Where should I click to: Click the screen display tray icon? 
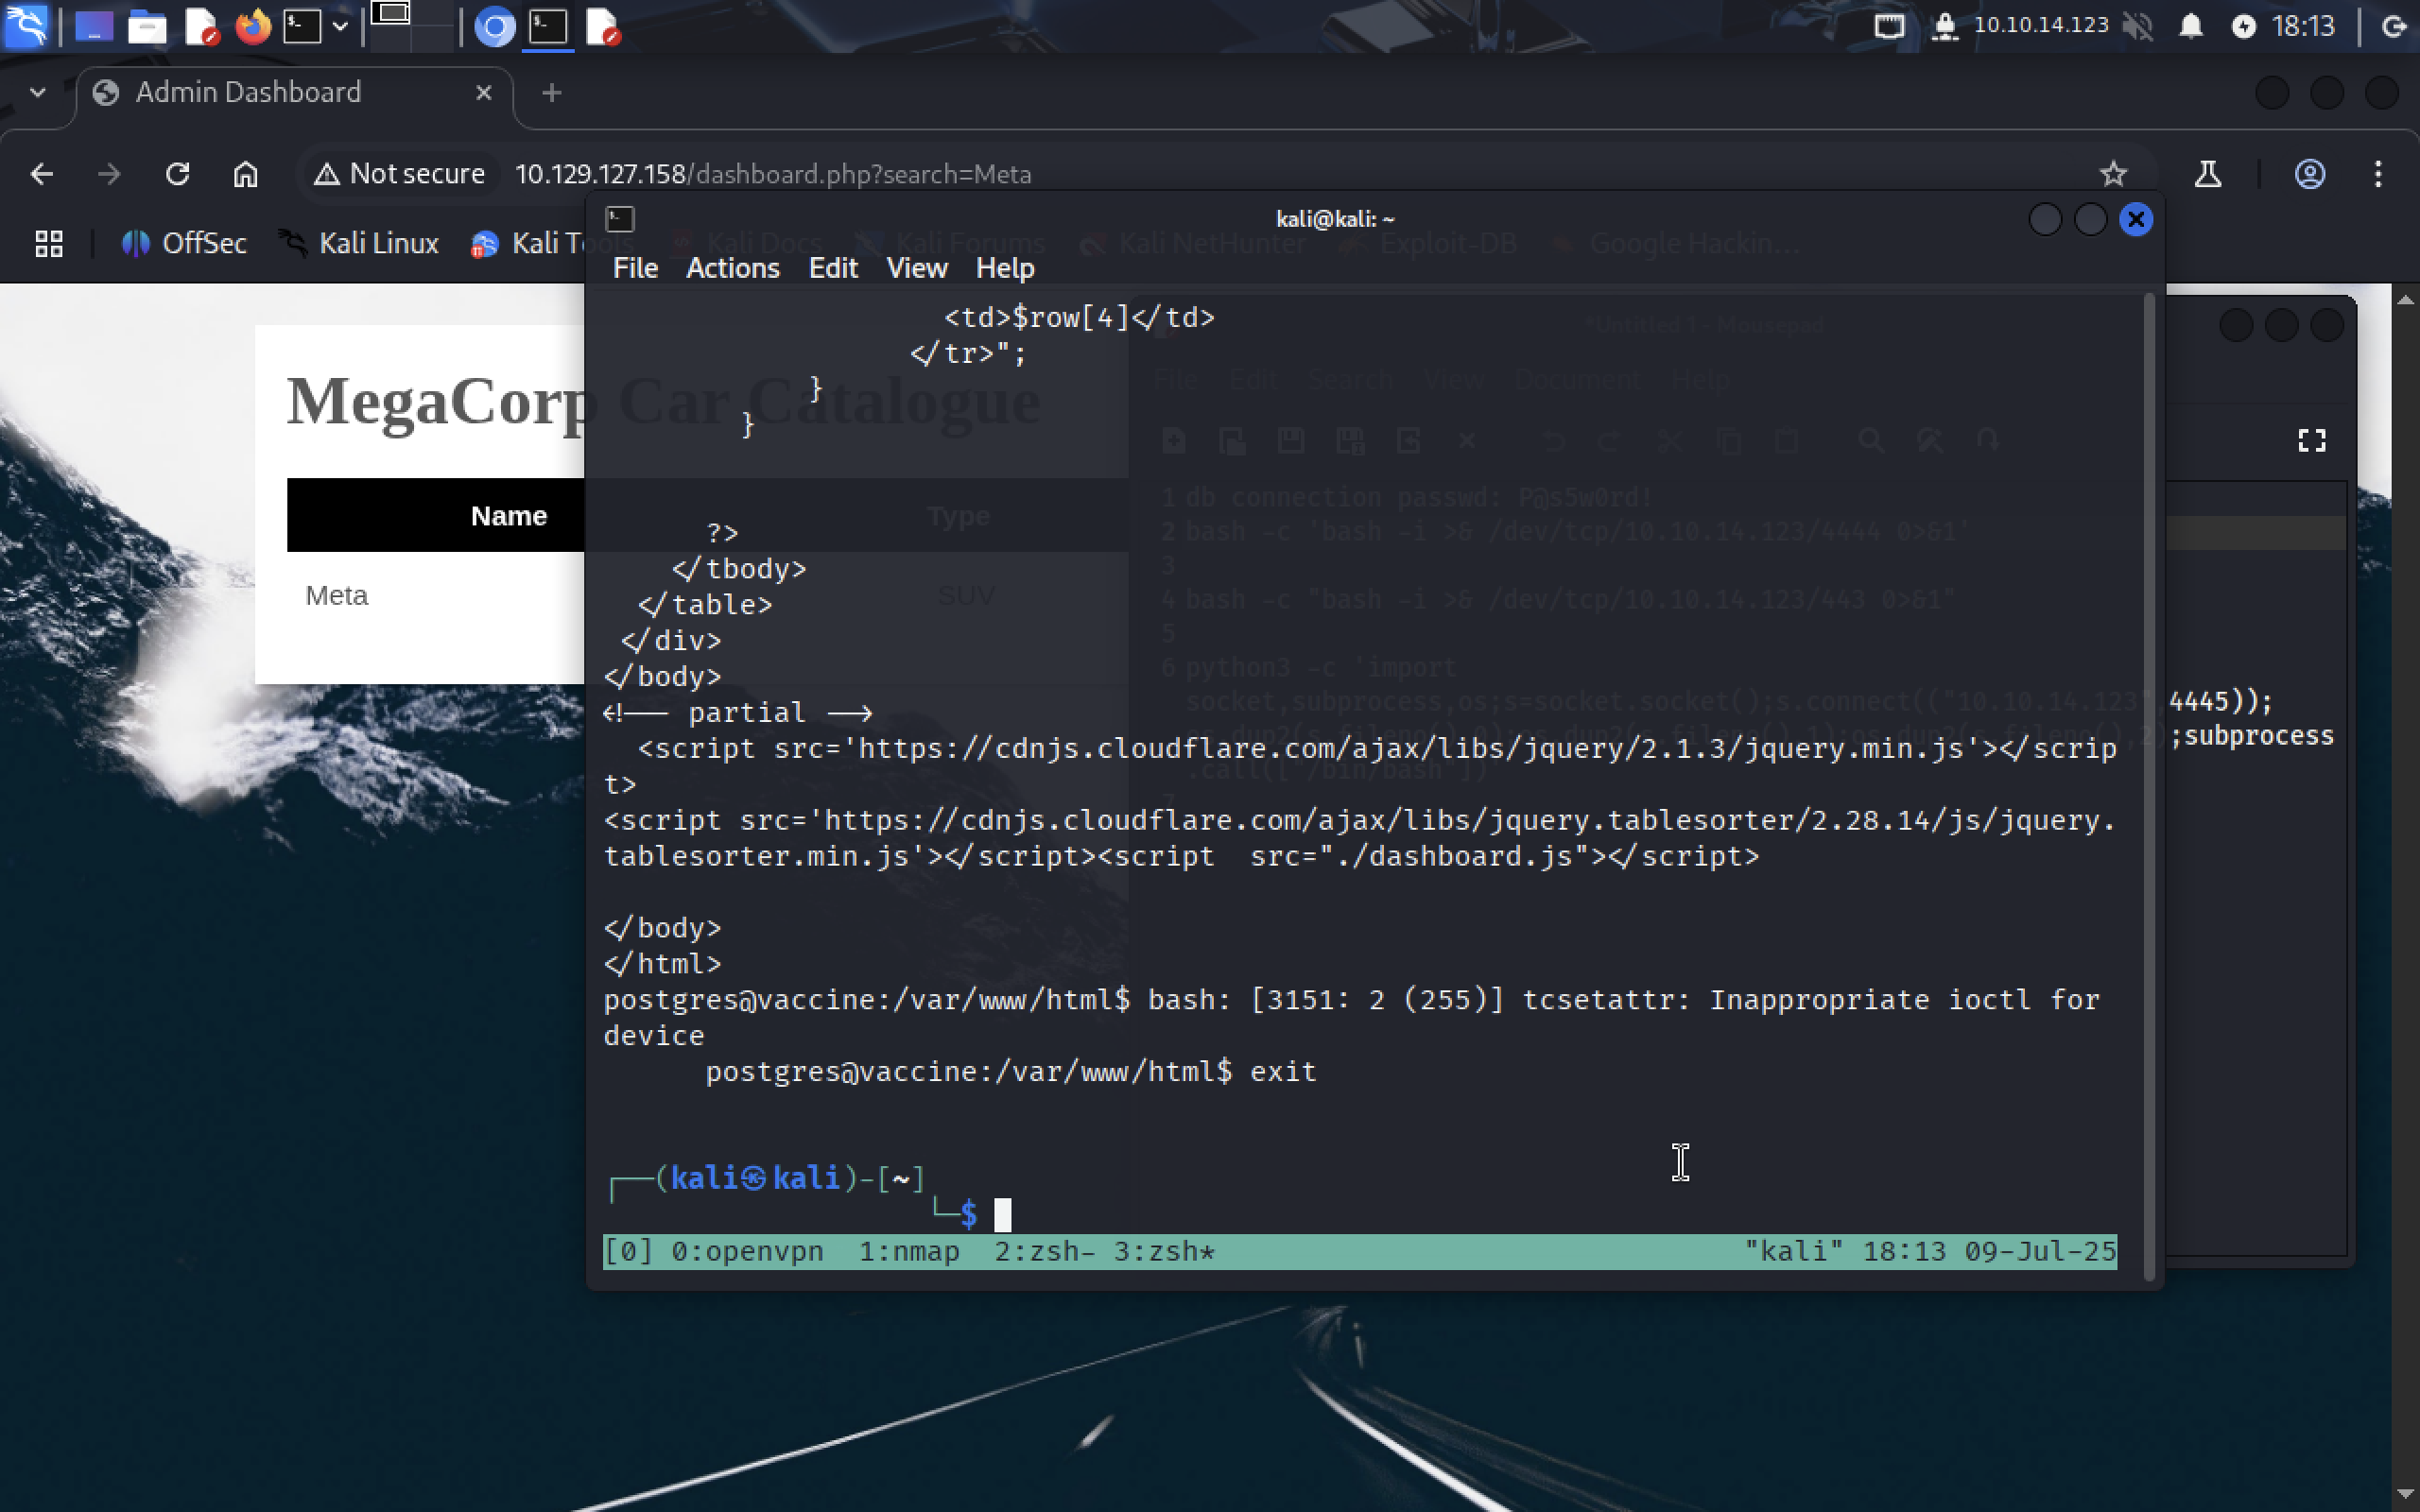click(x=1889, y=26)
